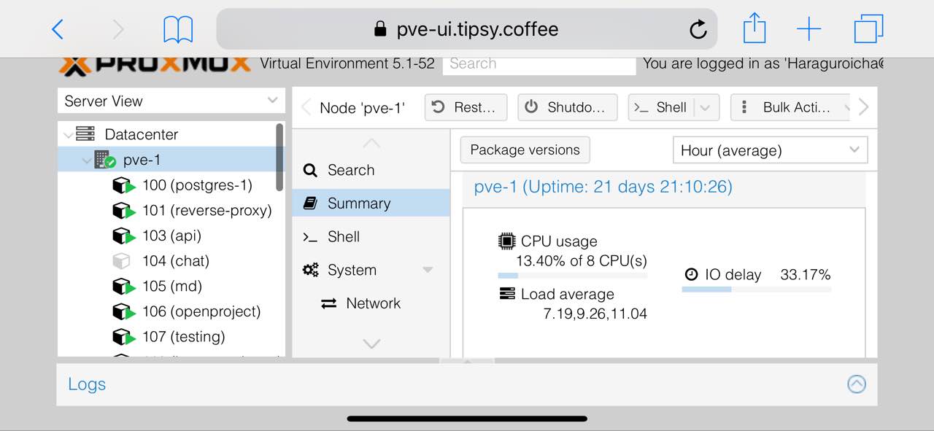Collapse the System menu section
Viewport: 934px width, 431px height.
point(428,270)
